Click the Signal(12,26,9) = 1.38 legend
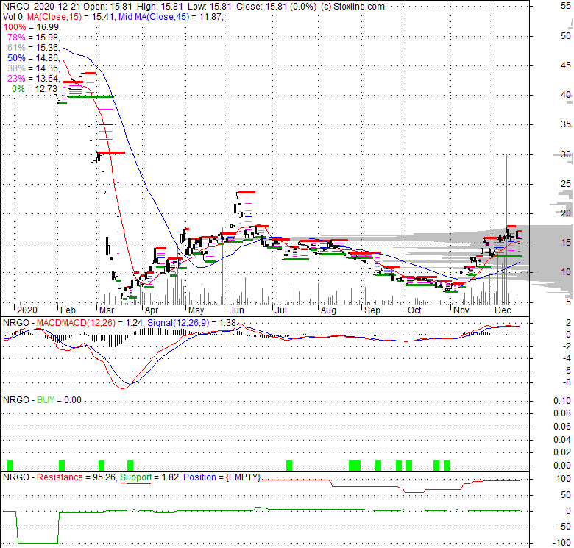Screen dimensions: 574x548 [191, 323]
